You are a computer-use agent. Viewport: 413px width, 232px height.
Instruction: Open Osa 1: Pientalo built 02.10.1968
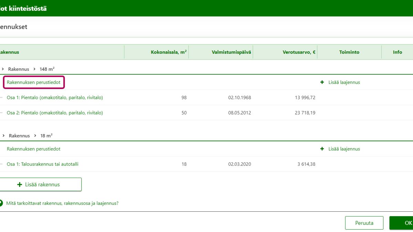[55, 98]
